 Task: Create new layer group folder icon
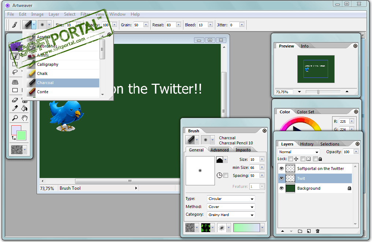tap(300, 231)
